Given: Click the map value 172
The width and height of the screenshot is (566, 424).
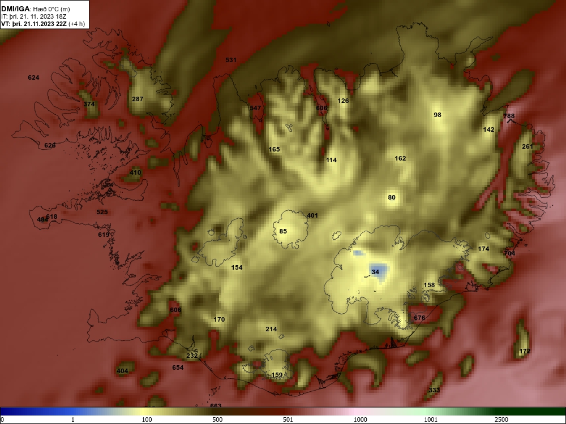Looking at the screenshot, I should click(525, 351).
